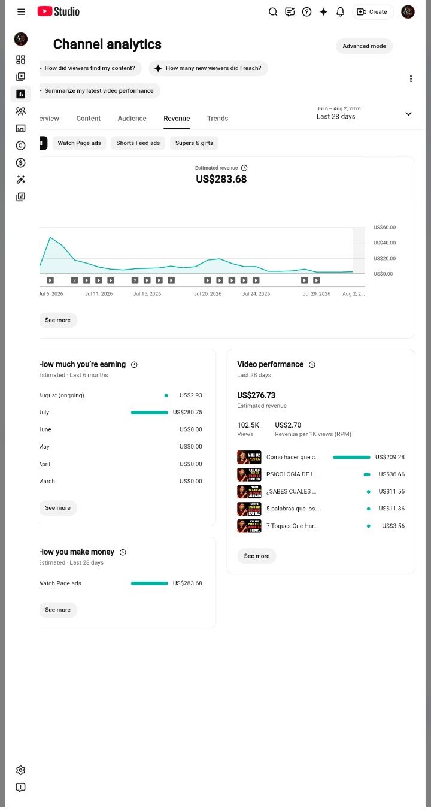Select the Shorts Feed ads filter chip
Image resolution: width=431 pixels, height=811 pixels.
(x=138, y=143)
